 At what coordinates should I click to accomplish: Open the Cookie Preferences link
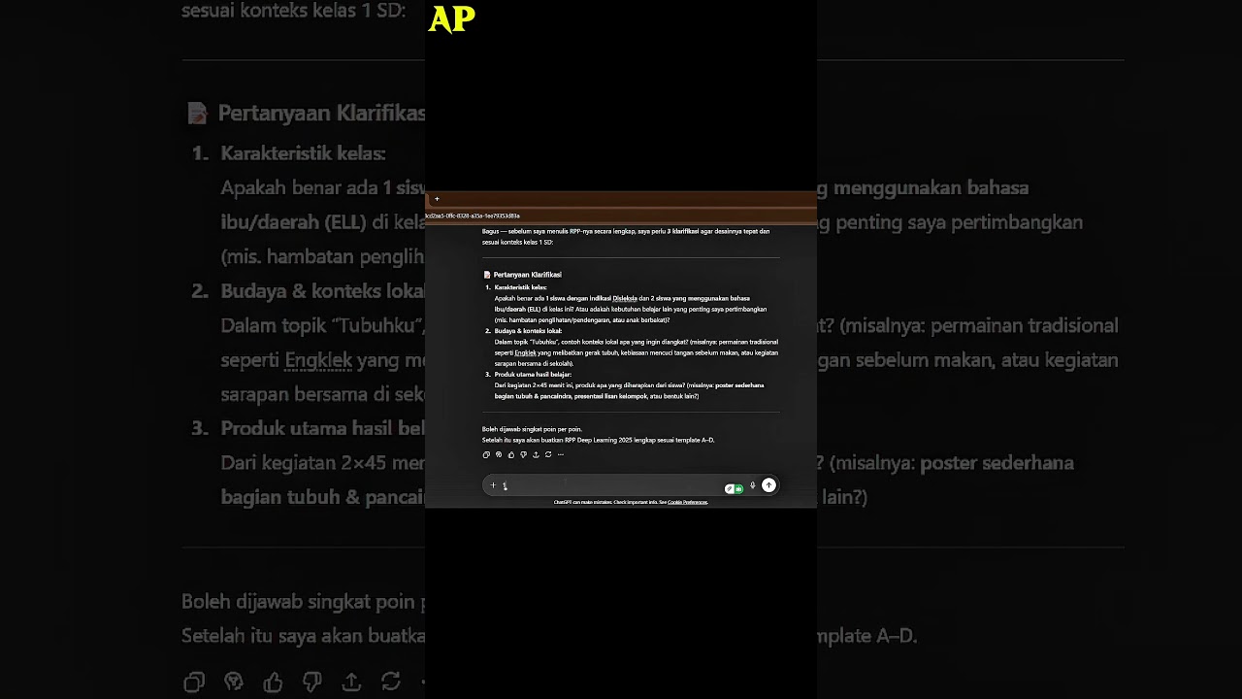688,502
